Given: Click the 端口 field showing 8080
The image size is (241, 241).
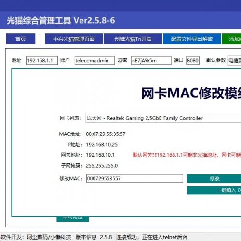Looking at the screenshot, I should [193, 60].
